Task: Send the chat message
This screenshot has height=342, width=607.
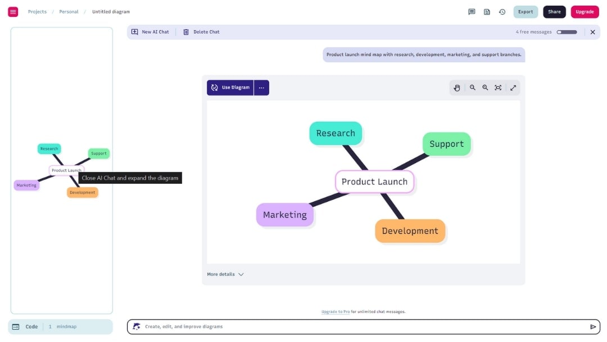Action: (593, 326)
